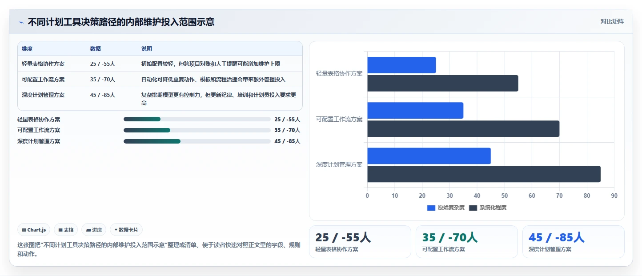
Task: Click chart axis label 轻量表格协作方案
Action: point(339,74)
